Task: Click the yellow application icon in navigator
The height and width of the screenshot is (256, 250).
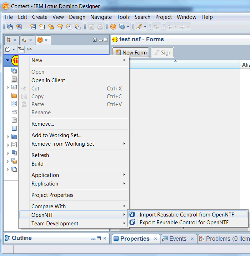Action: [15, 61]
